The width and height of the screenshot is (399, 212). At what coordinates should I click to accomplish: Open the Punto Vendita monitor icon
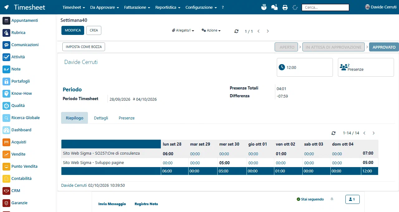click(x=7, y=166)
